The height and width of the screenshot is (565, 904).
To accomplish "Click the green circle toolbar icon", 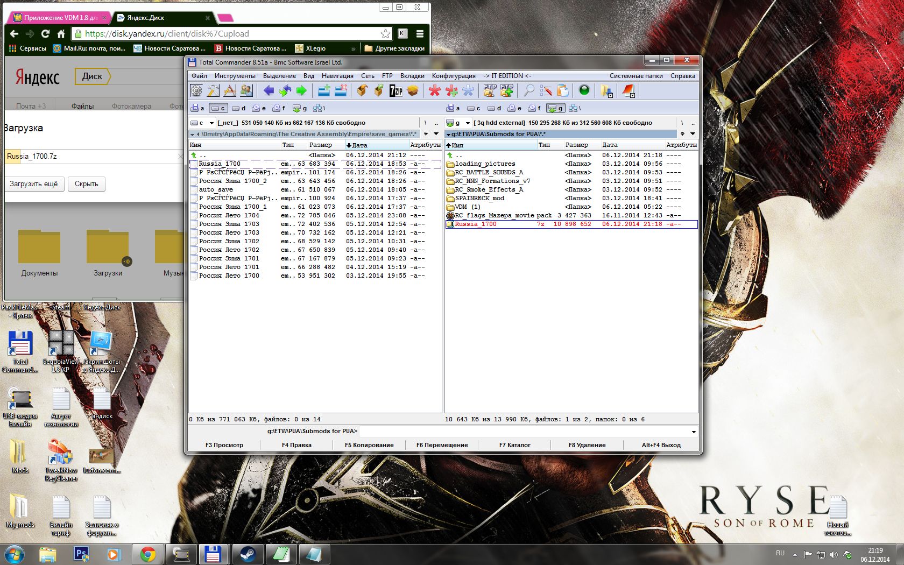I will pyautogui.click(x=584, y=91).
